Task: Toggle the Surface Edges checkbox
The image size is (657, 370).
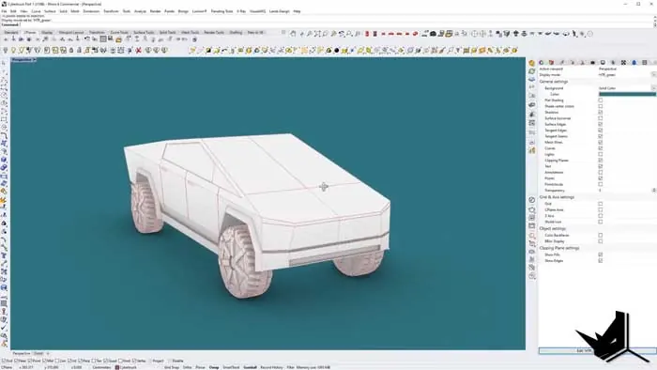Action: pos(601,124)
